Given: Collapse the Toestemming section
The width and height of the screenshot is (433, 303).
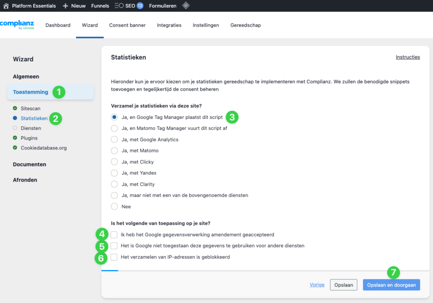Looking at the screenshot, I should click(30, 91).
